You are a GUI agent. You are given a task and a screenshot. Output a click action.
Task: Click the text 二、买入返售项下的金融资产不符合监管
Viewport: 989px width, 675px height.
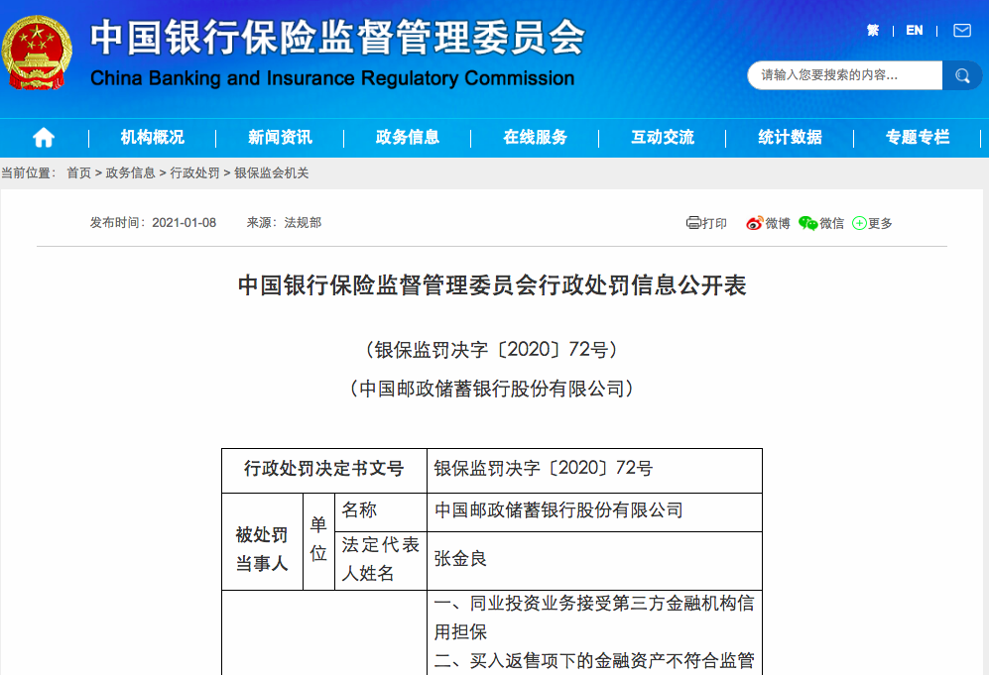594,660
